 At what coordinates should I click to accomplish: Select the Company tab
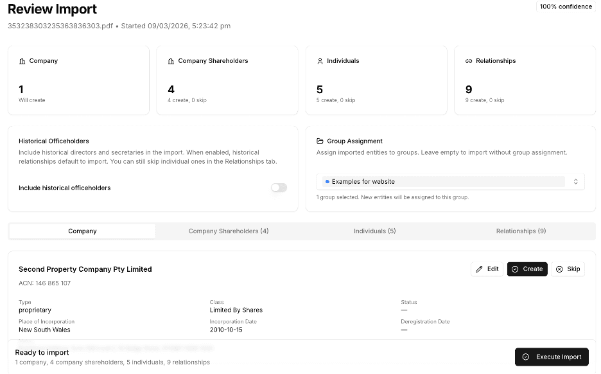point(82,231)
